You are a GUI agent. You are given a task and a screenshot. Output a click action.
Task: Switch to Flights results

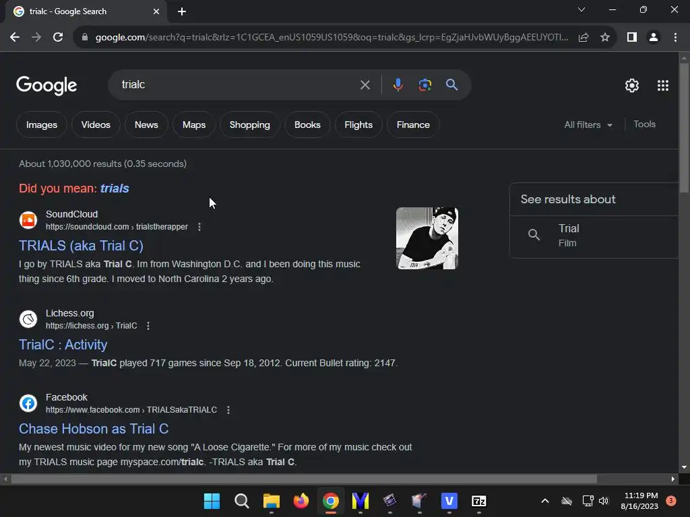pyautogui.click(x=358, y=125)
